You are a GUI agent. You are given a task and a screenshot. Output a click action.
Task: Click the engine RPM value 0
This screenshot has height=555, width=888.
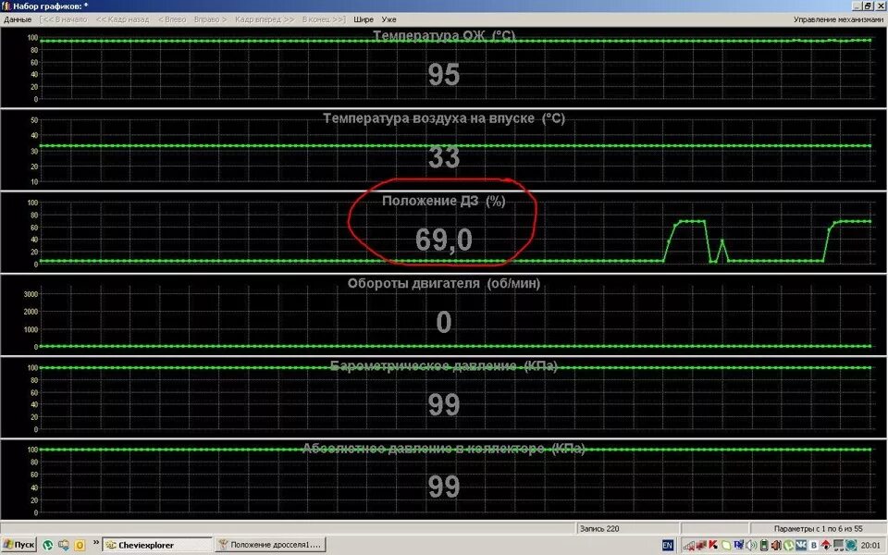[x=443, y=322]
